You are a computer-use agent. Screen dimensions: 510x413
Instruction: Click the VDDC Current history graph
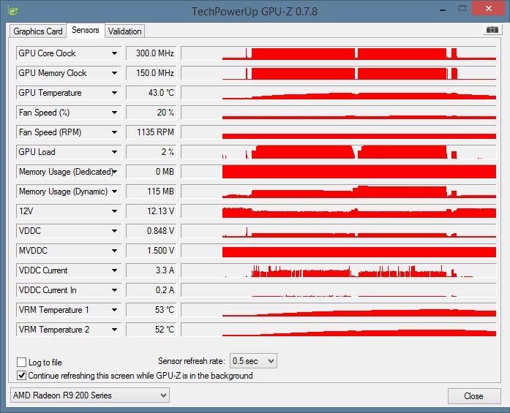pyautogui.click(x=339, y=270)
